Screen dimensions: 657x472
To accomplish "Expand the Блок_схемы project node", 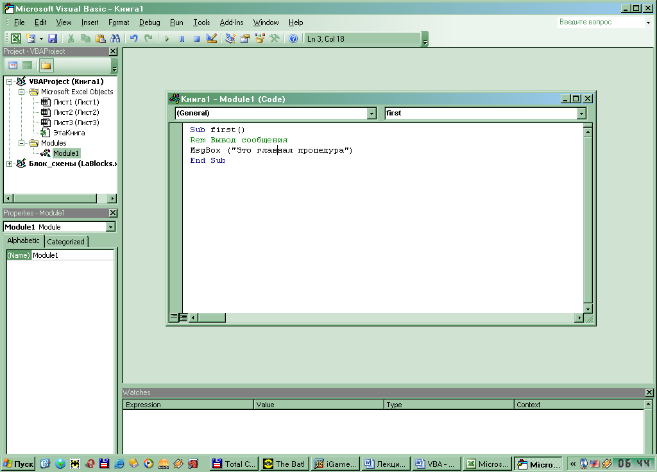I will tap(9, 164).
